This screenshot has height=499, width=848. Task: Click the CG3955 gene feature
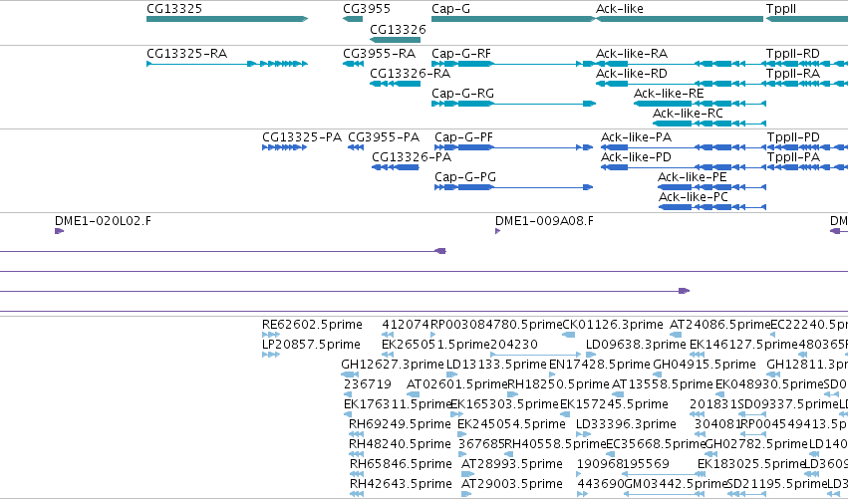[x=353, y=19]
